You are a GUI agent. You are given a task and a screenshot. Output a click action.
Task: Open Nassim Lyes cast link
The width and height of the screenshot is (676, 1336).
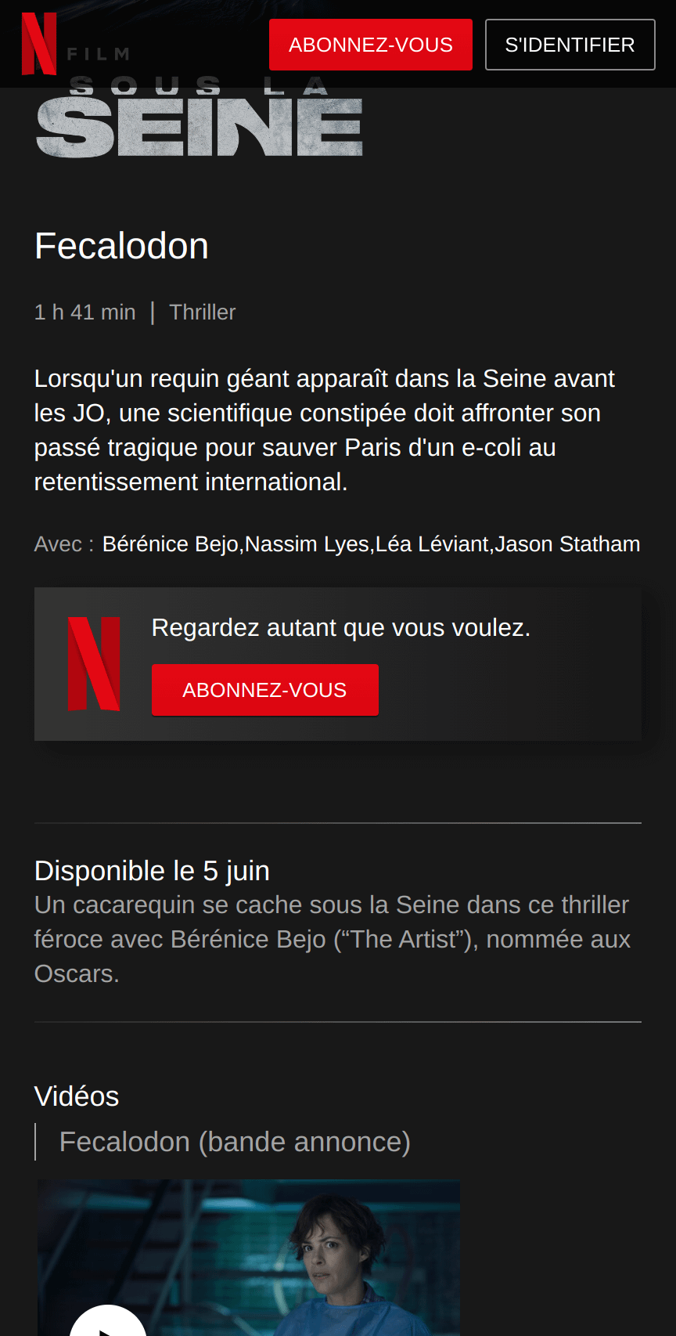tap(307, 544)
